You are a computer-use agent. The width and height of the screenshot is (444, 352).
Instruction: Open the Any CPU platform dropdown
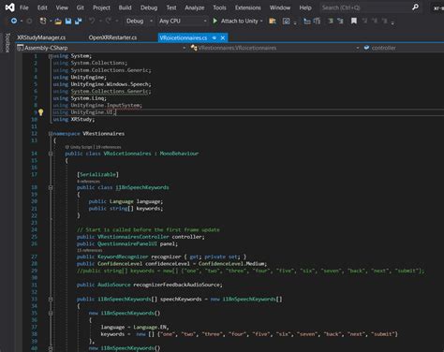[x=183, y=21]
